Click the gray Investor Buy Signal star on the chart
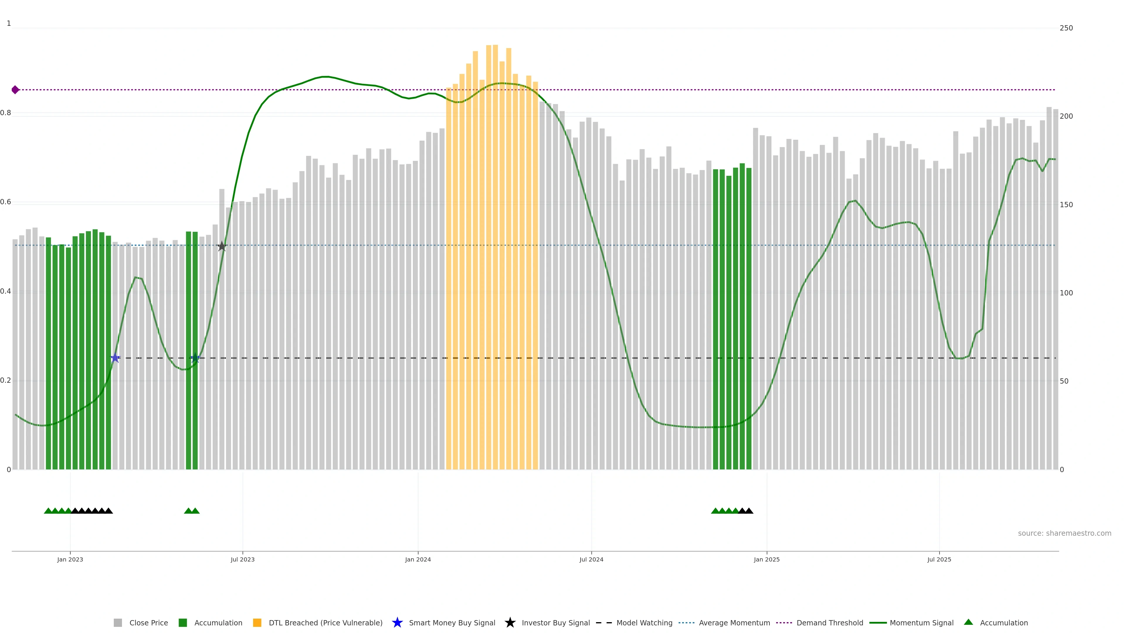Image resolution: width=1126 pixels, height=633 pixels. coord(222,246)
